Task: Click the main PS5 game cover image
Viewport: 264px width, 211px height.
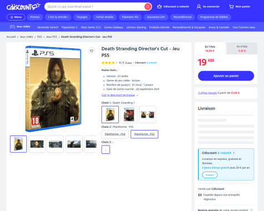Action: click(x=53, y=89)
